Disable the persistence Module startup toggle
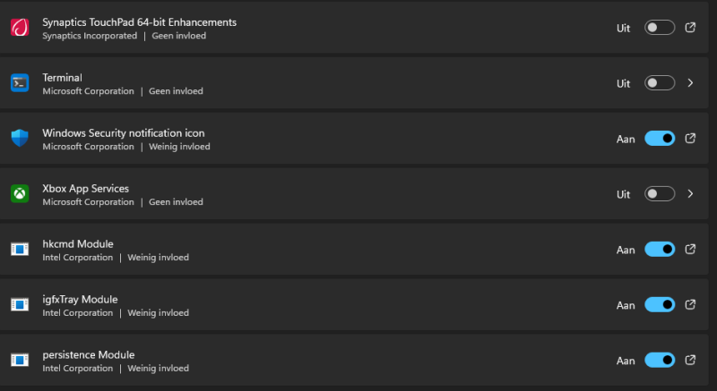Image resolution: width=717 pixels, height=391 pixels. 660,360
